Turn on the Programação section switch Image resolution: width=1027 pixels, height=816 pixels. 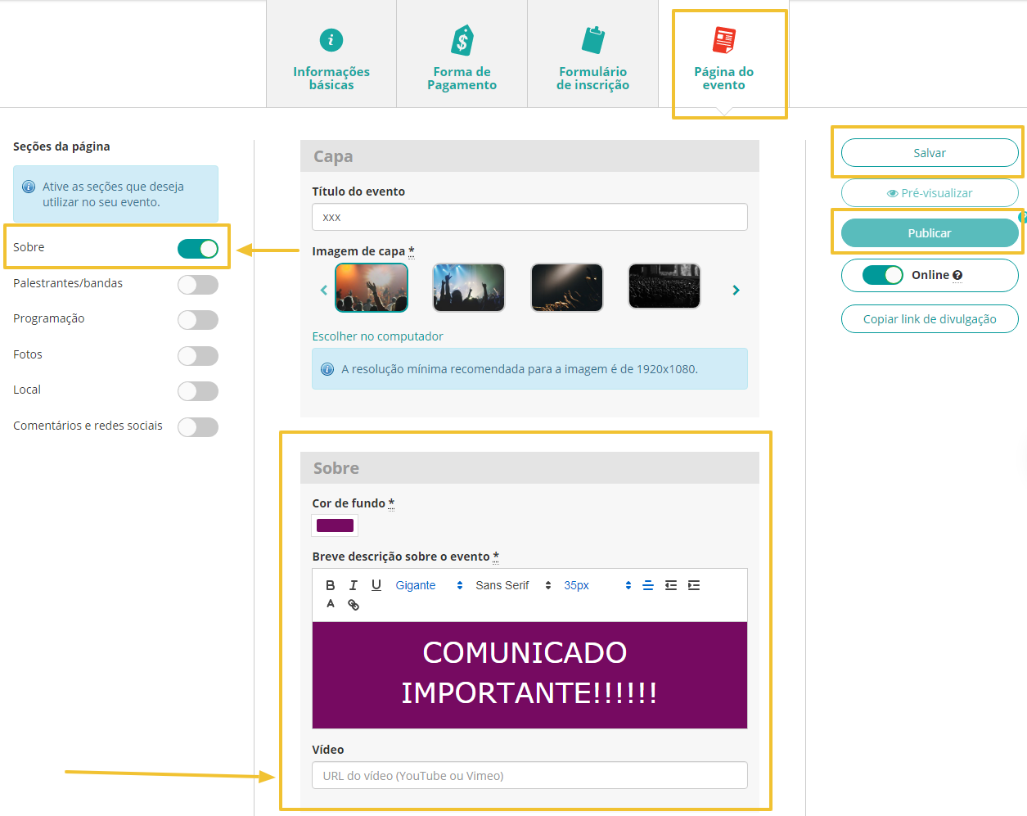pyautogui.click(x=198, y=320)
